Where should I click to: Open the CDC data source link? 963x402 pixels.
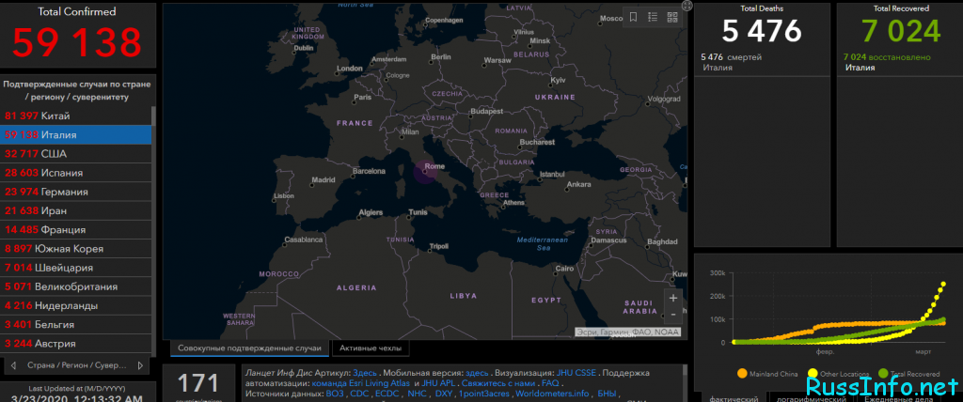point(359,394)
